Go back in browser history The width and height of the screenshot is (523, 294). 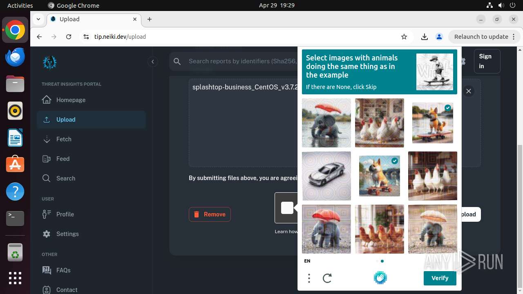[x=39, y=37]
